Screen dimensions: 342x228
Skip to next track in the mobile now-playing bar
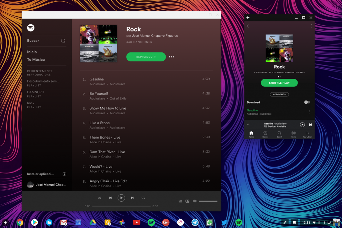tap(311, 125)
